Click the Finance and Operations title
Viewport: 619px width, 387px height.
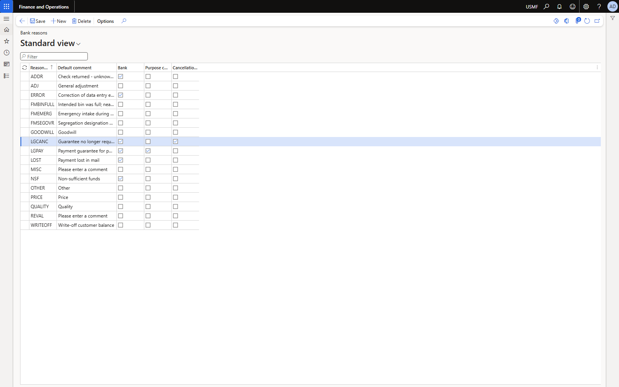(x=44, y=7)
